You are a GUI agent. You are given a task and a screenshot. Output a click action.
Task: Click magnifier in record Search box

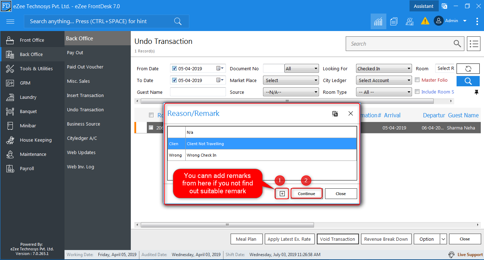[457, 44]
